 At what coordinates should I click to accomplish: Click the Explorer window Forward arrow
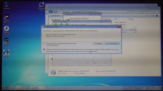coord(54,12)
